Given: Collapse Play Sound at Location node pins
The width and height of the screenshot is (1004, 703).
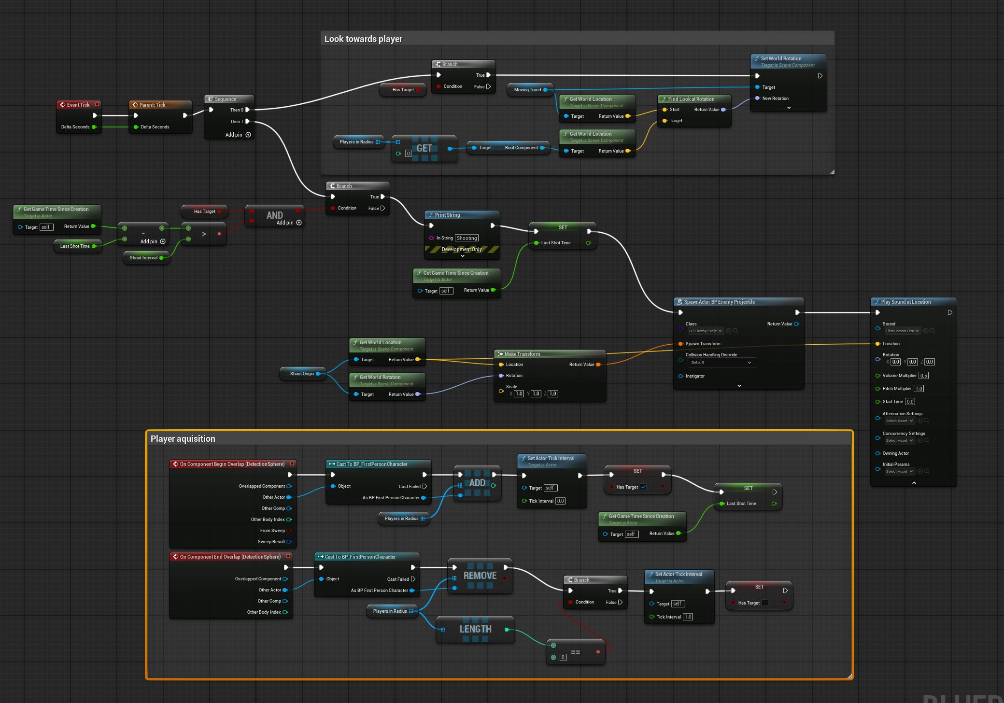Looking at the screenshot, I should (914, 482).
